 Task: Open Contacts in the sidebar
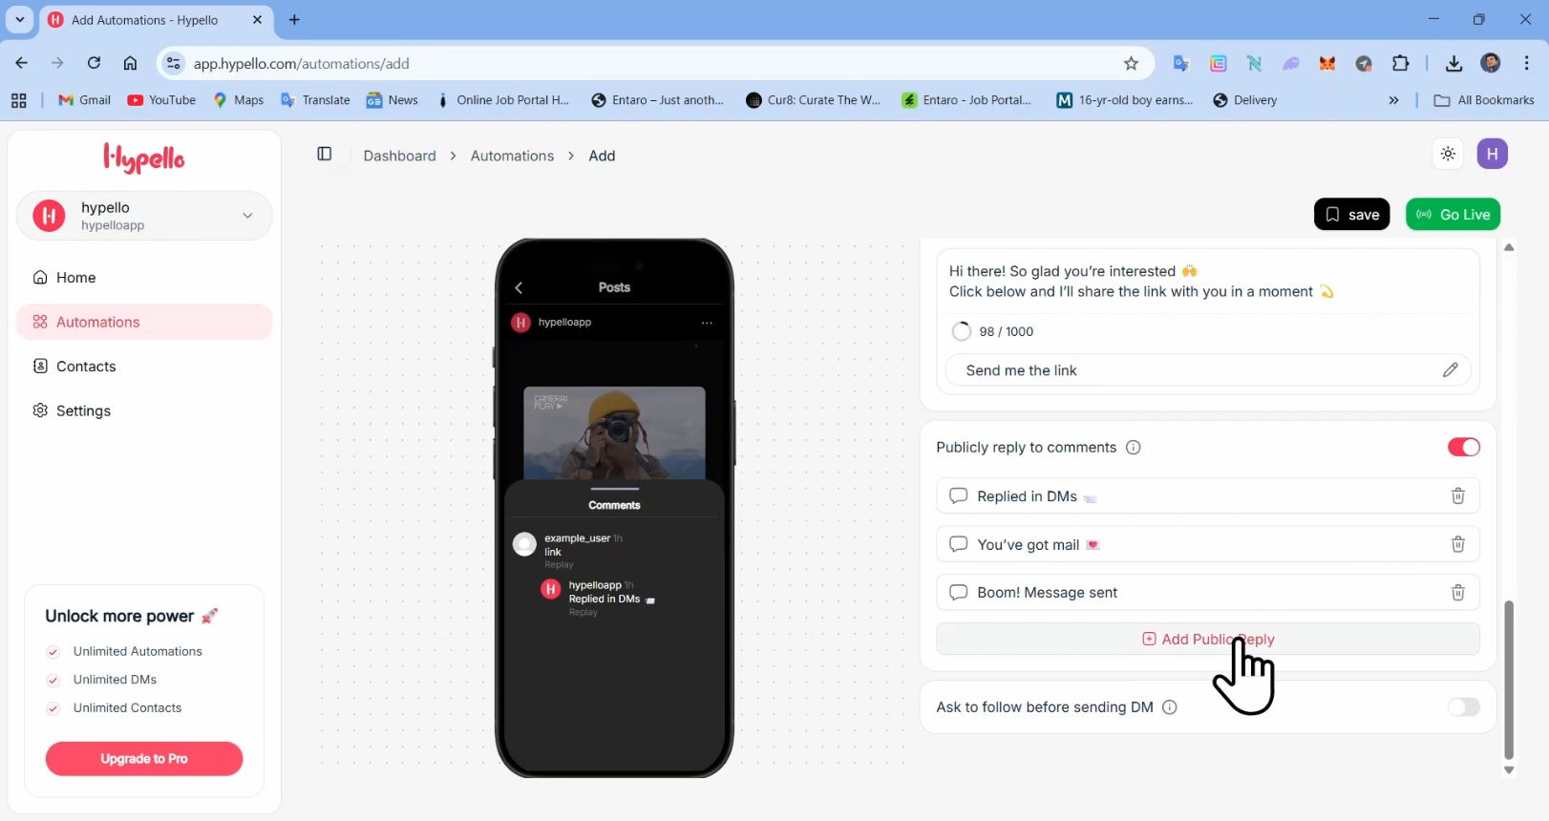pos(86,367)
